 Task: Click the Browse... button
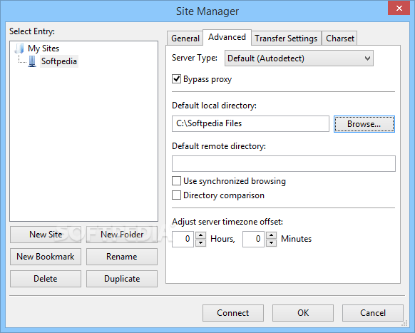click(x=364, y=124)
